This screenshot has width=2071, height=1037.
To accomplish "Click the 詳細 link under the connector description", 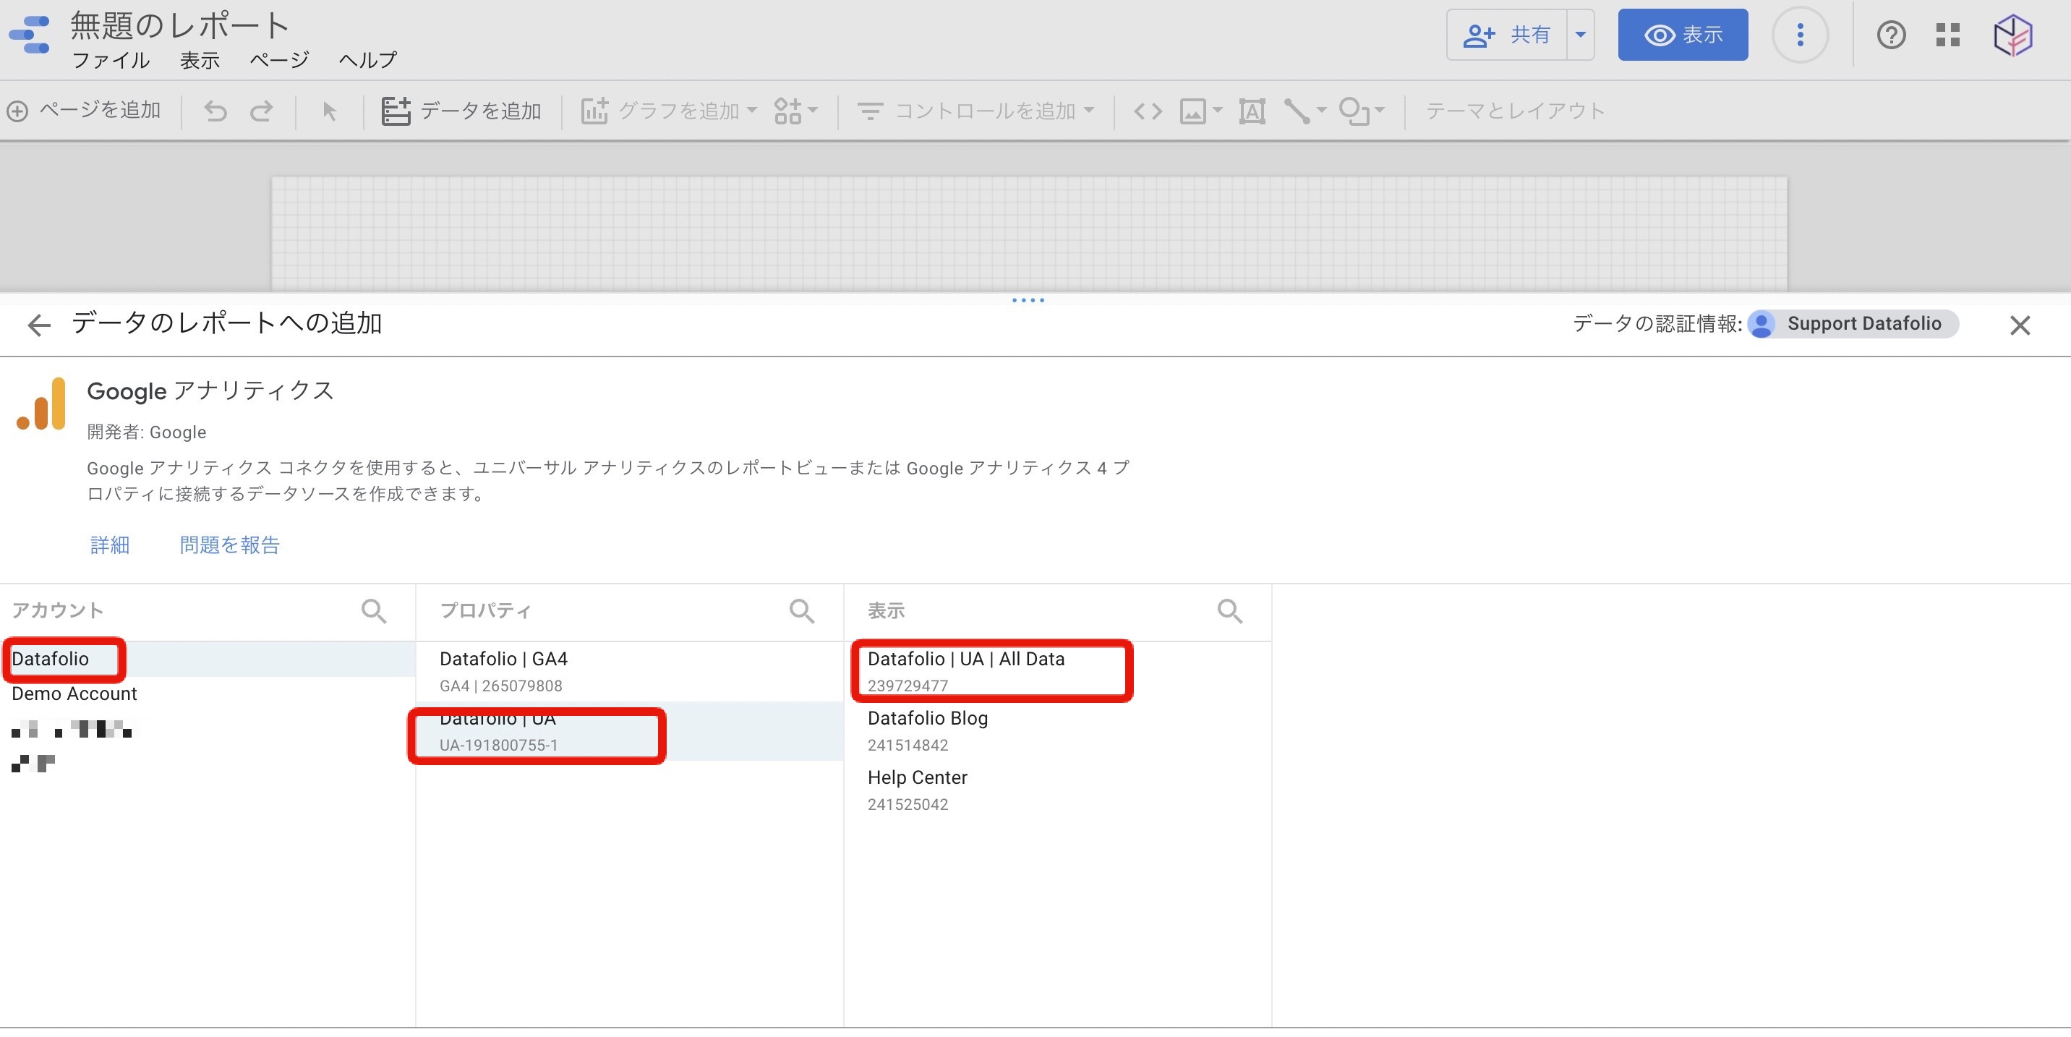I will click(109, 545).
